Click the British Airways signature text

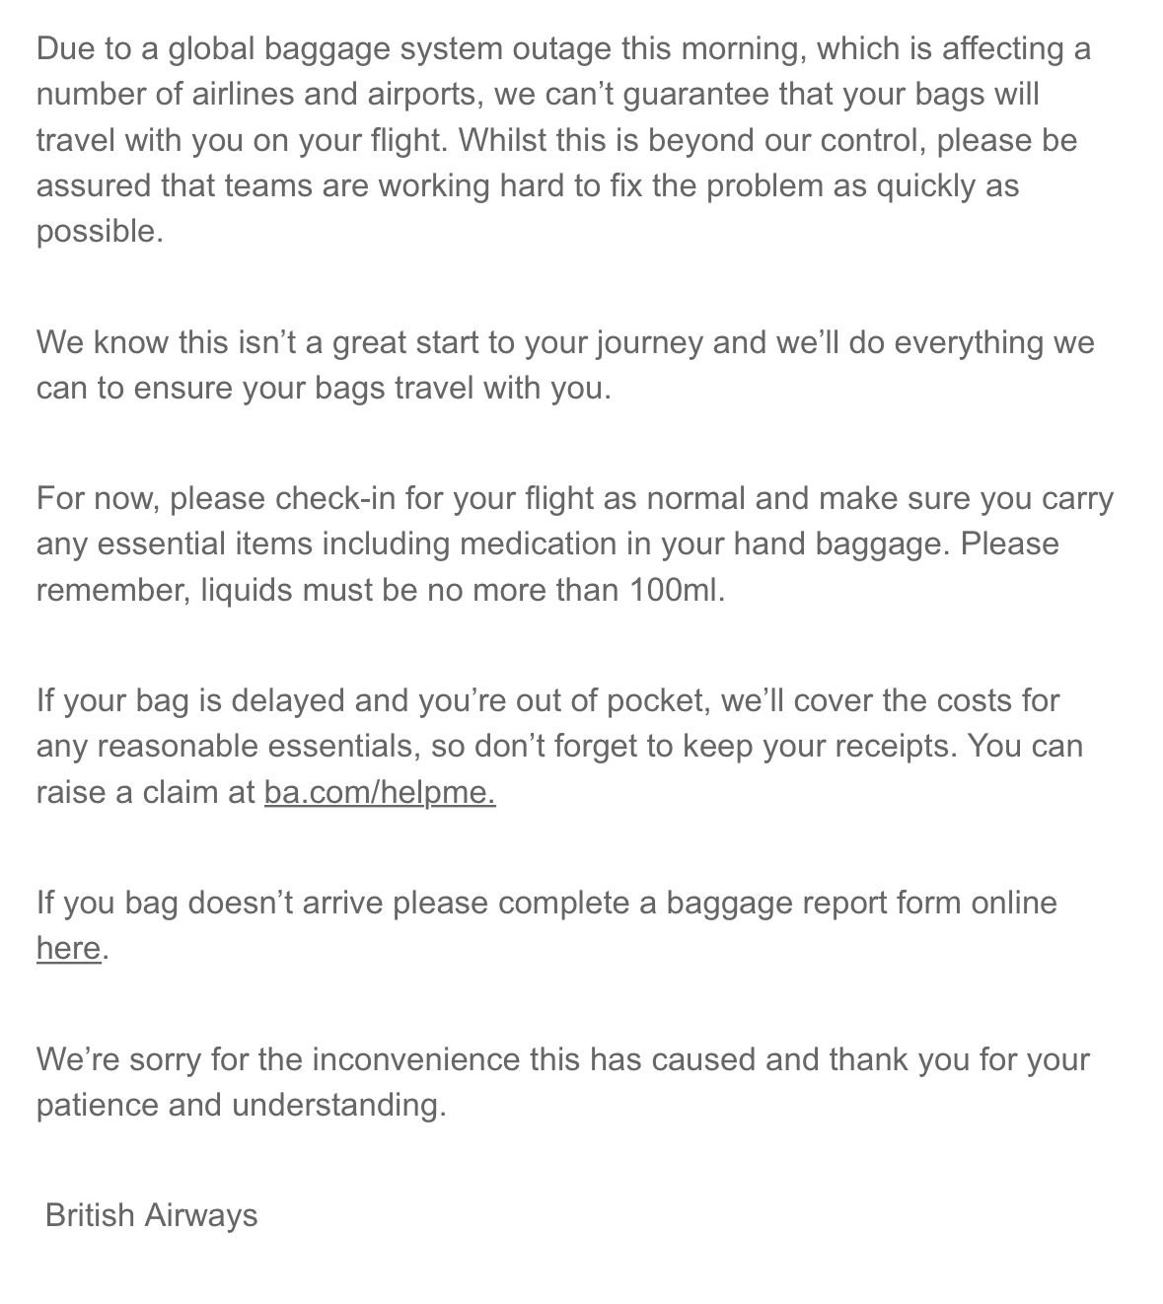point(151,1215)
